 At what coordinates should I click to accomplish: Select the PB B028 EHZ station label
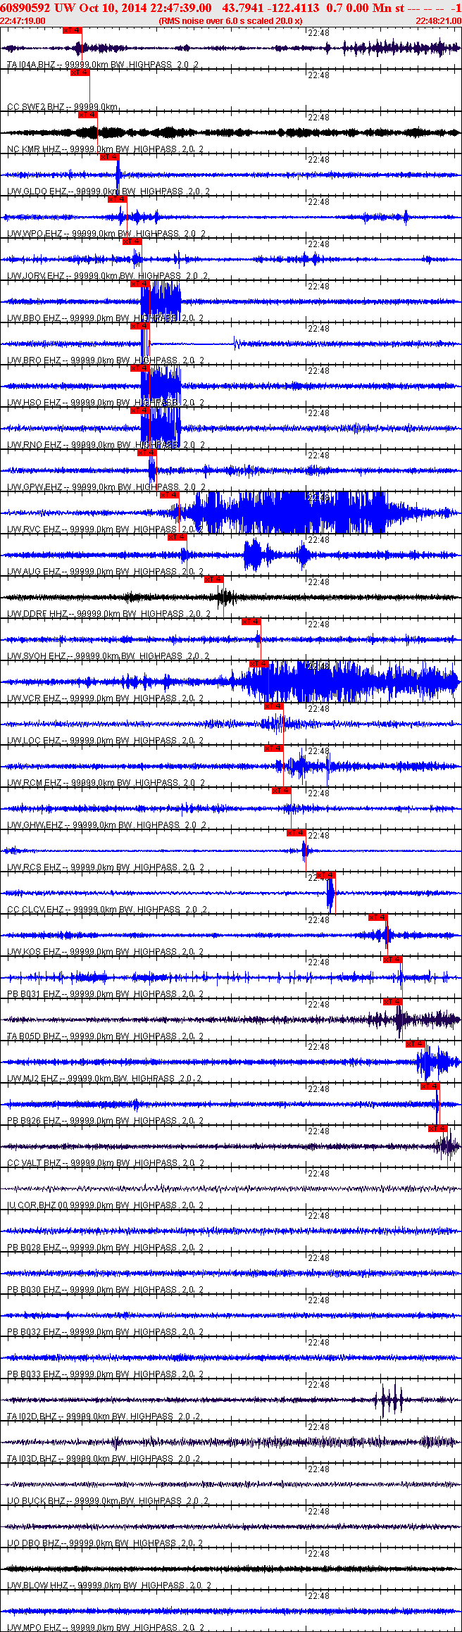coord(34,1248)
